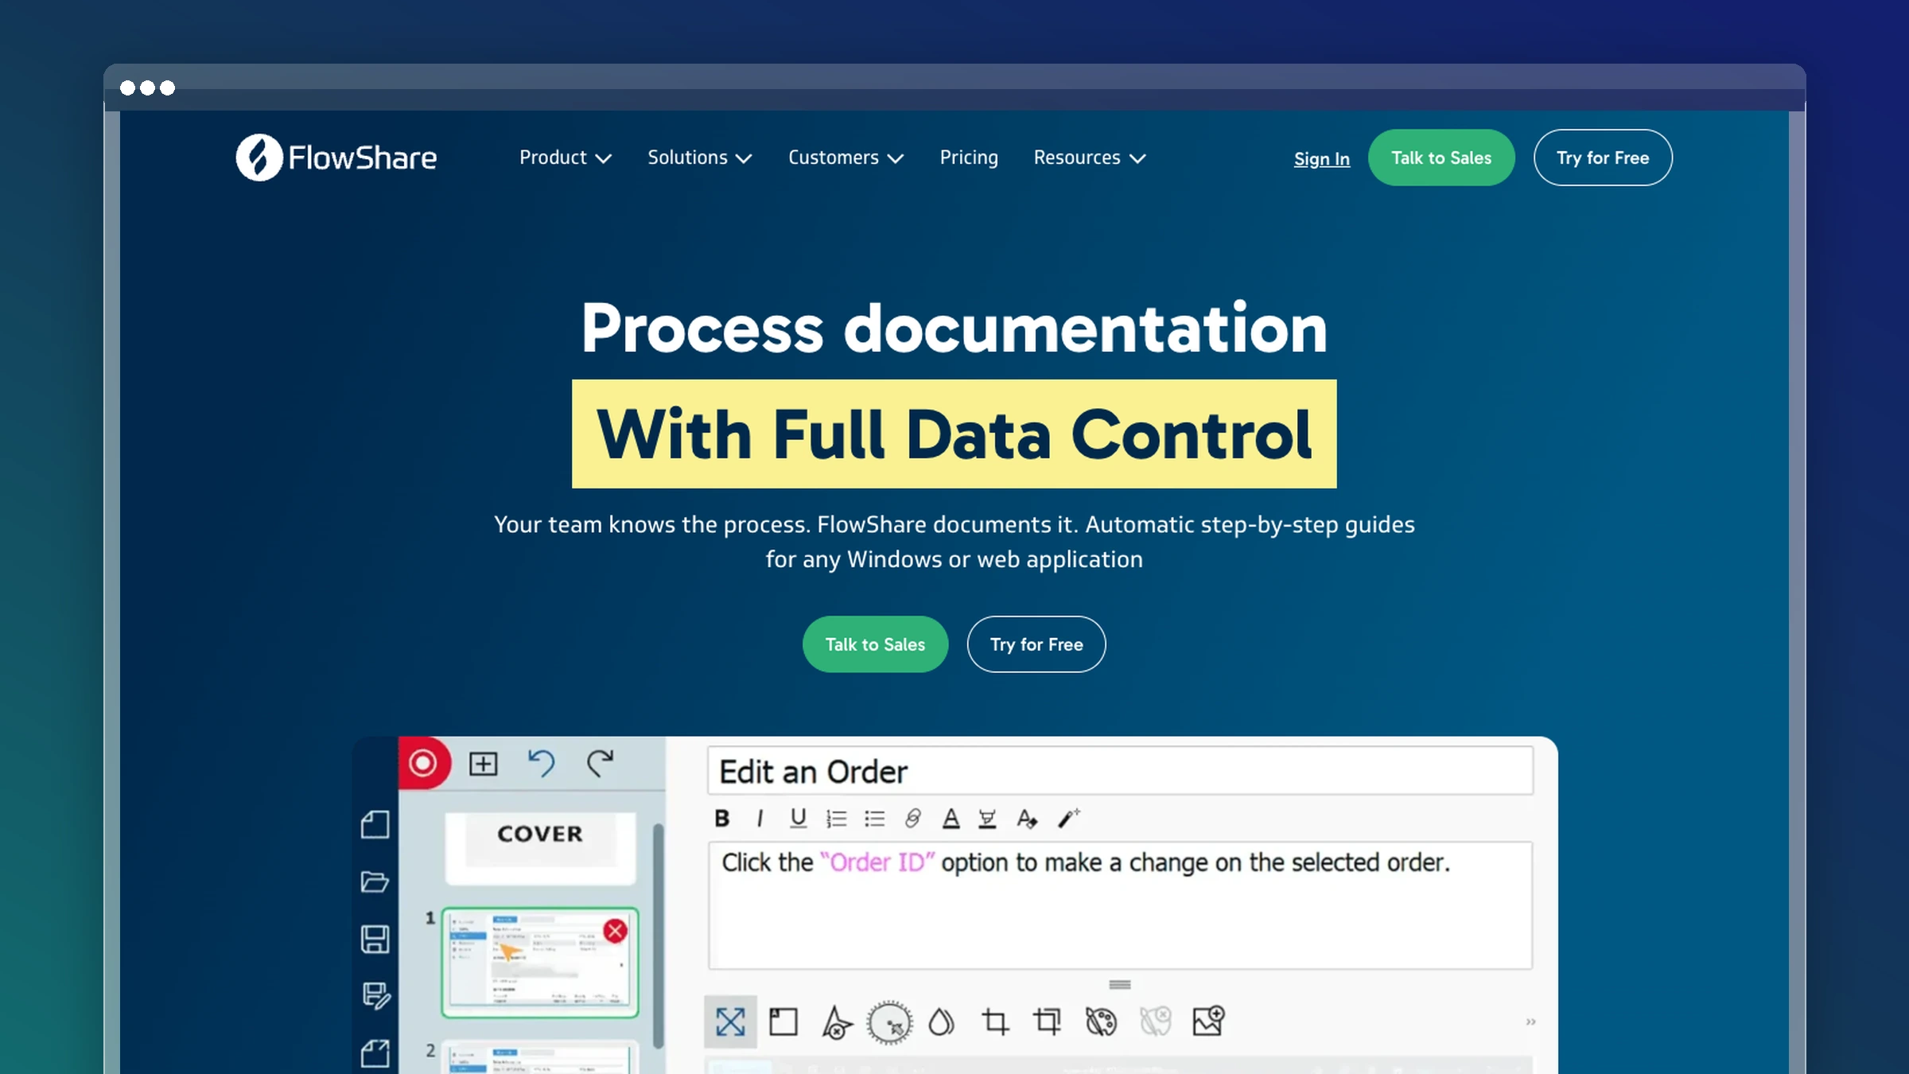
Task: Select the crop tool
Action: 995,1021
